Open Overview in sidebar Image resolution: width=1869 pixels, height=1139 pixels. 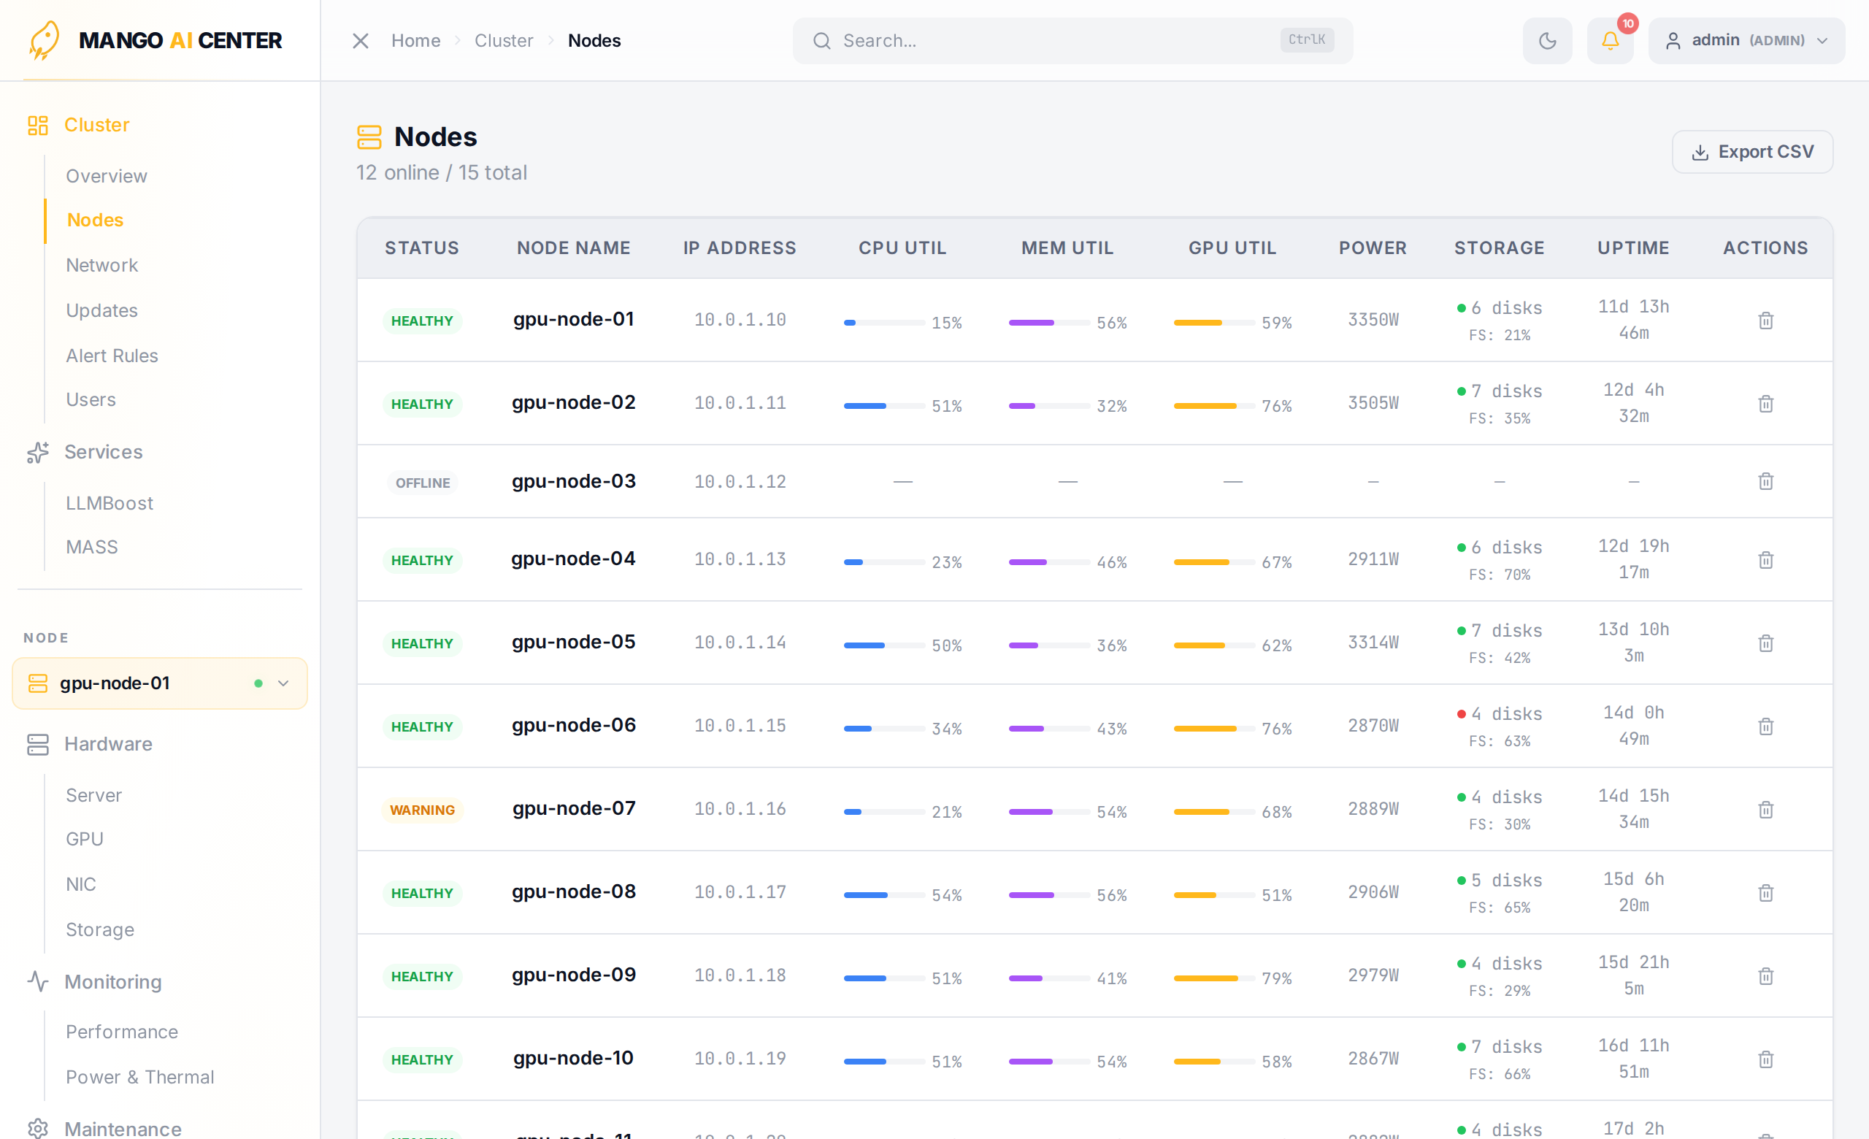(x=106, y=176)
